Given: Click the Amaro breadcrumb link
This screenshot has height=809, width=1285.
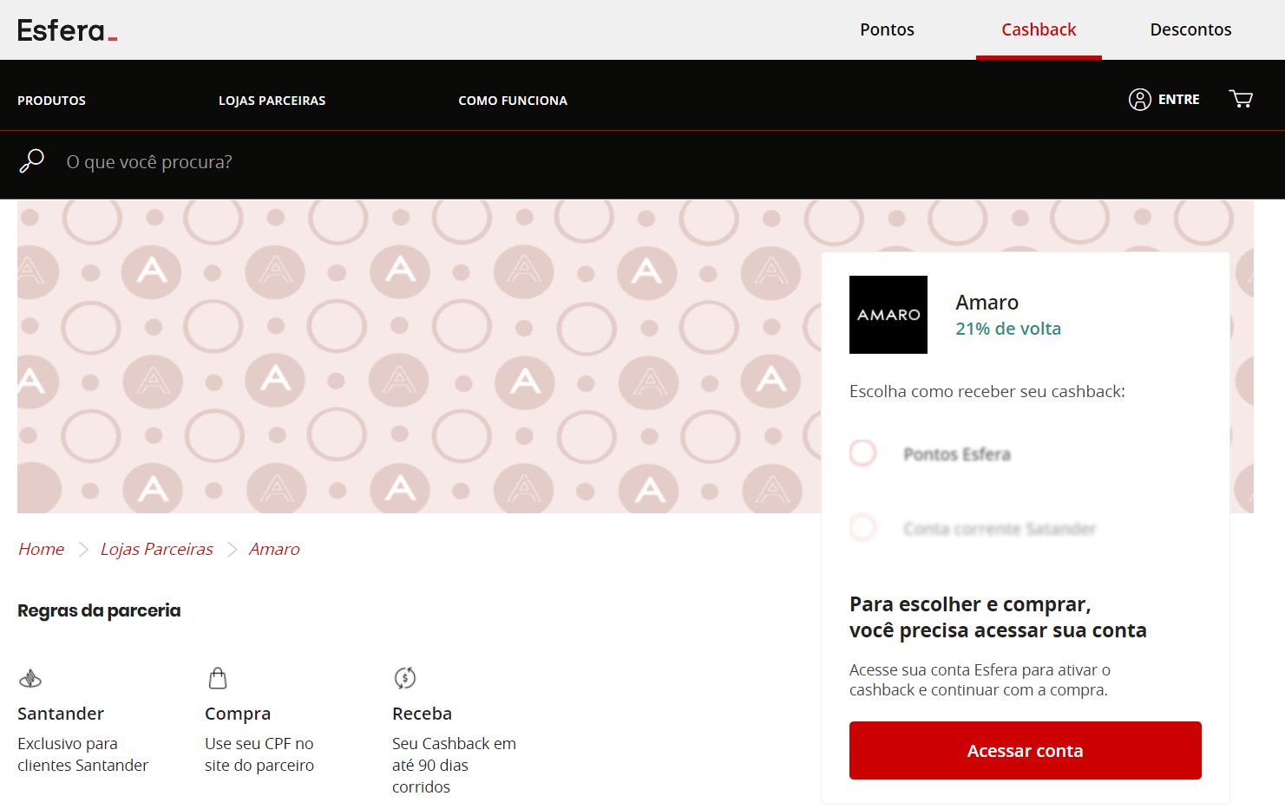Looking at the screenshot, I should (274, 549).
